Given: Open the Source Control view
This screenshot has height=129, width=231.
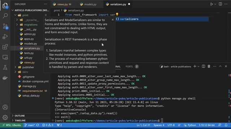Looking at the screenshot, I should pos(5,26).
